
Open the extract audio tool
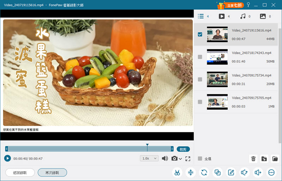[244, 173]
